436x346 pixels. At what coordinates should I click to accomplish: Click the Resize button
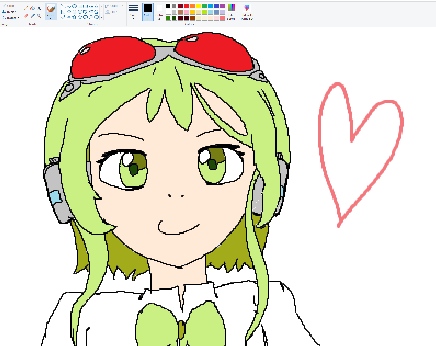(9, 12)
